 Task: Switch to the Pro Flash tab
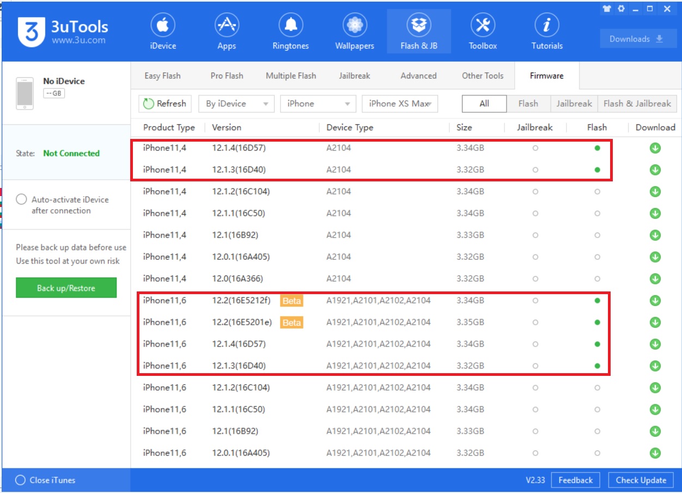(x=227, y=76)
